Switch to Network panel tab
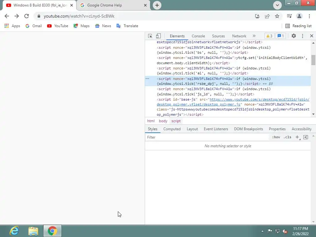The image size is (316, 237). 239,36
